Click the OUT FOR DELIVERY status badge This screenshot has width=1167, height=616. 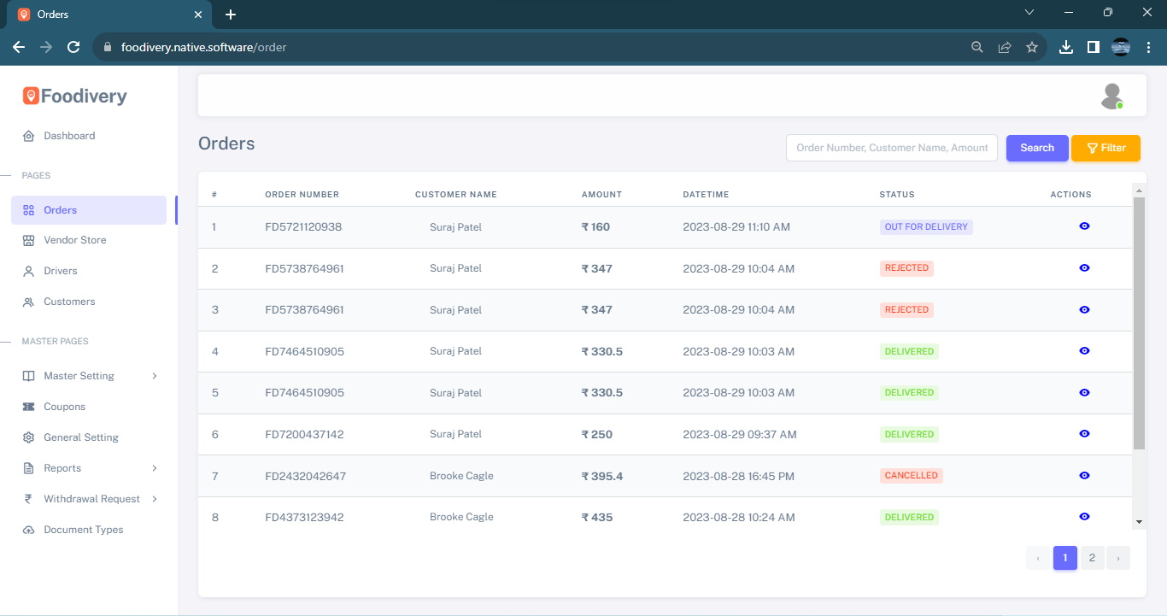pyautogui.click(x=926, y=227)
